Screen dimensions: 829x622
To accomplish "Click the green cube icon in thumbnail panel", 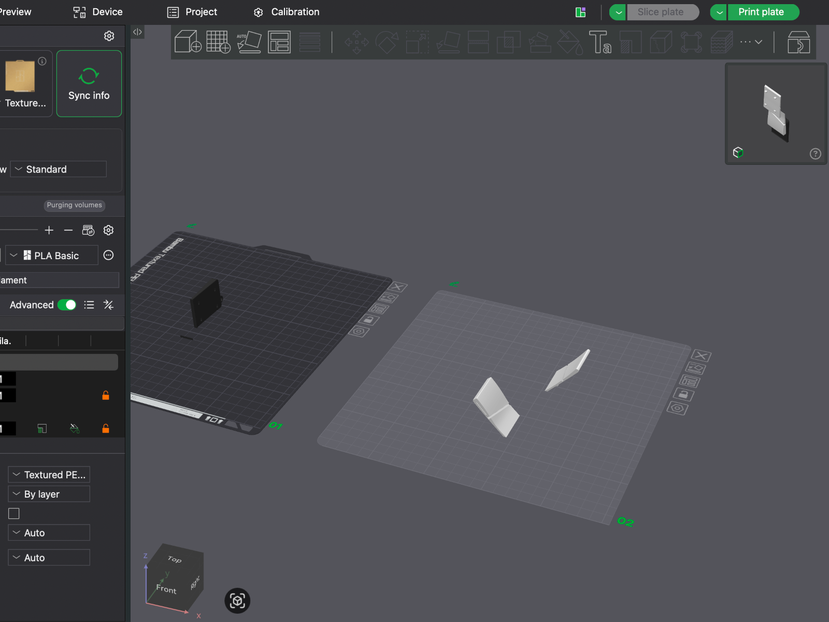I will click(x=738, y=152).
